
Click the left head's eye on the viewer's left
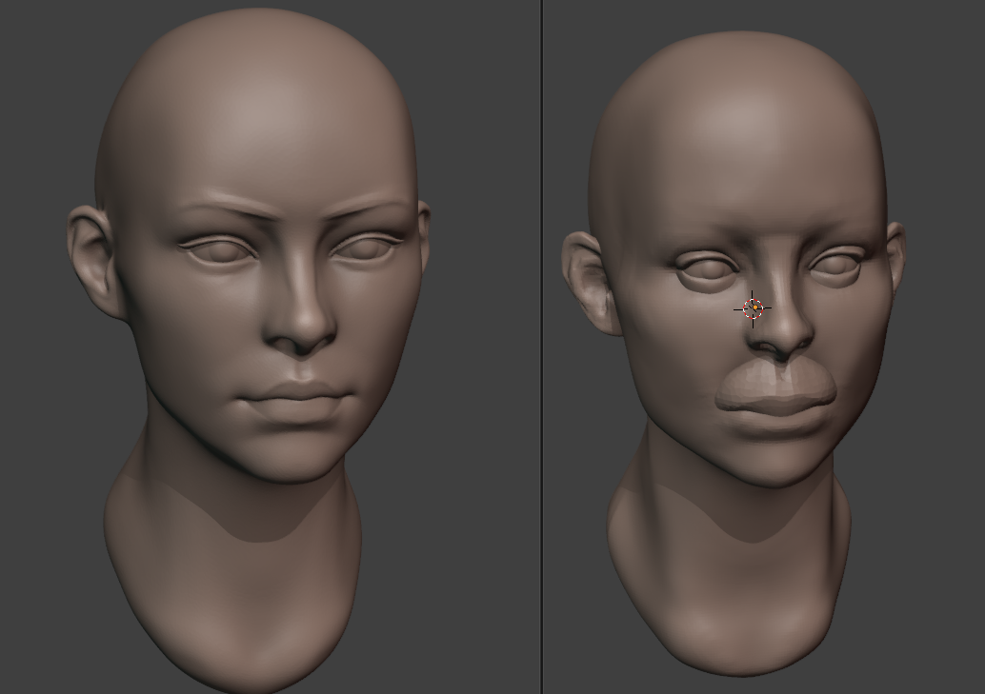point(219,249)
